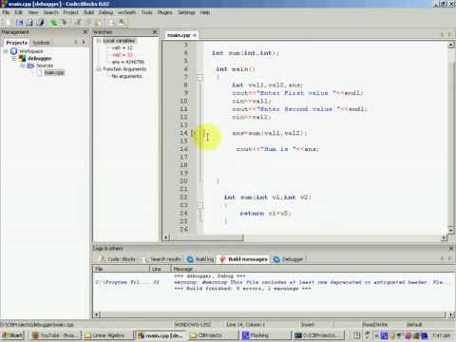Collapse the Local variables node in Watches

[99, 41]
